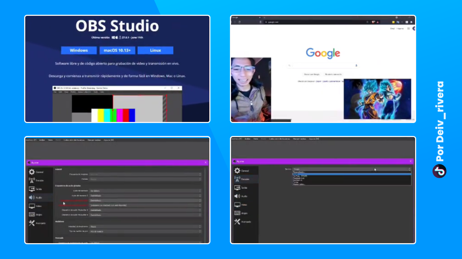
Task: Open Editar menu above the Audio settings window
Action: pos(42,140)
